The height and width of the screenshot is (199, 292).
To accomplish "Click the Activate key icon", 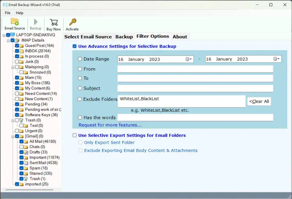I will click(72, 22).
